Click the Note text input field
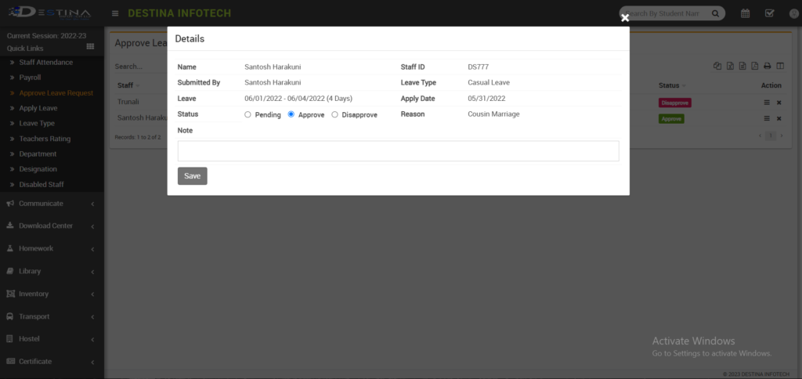 click(398, 151)
